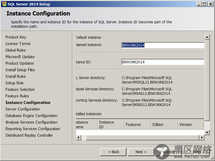Select the Instance Configuration step
Screen dimensions: 215x161
point(28,103)
